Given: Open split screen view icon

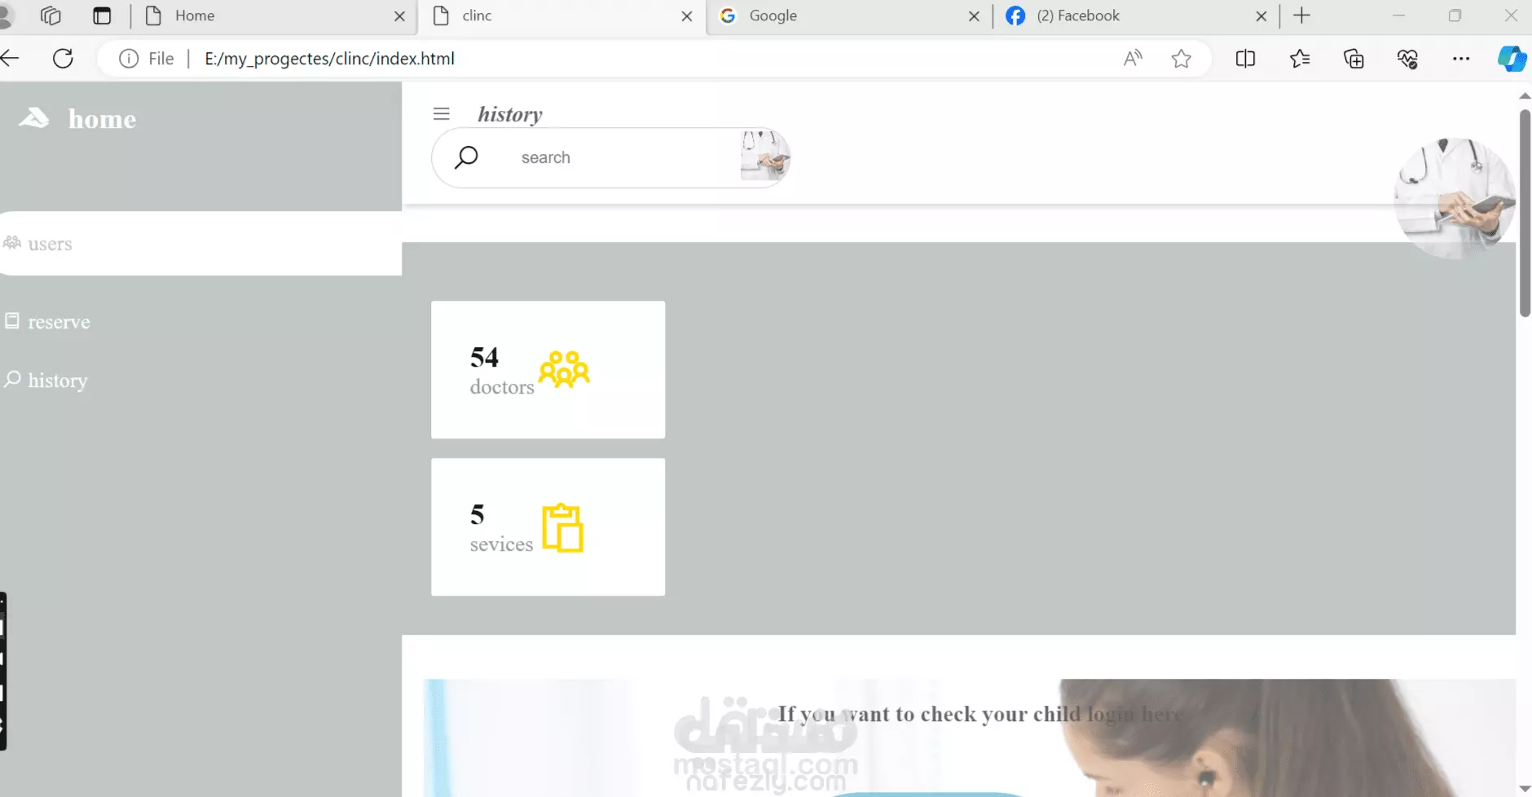Looking at the screenshot, I should pos(1245,59).
